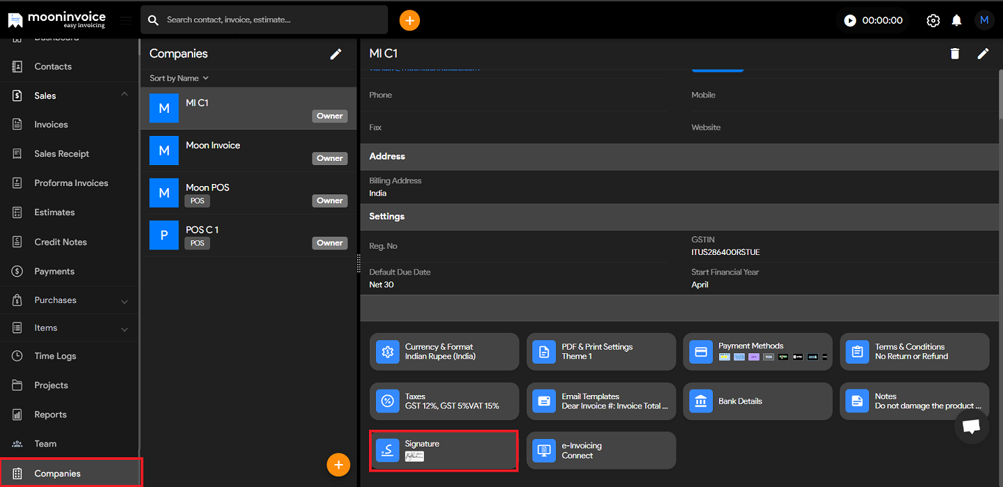This screenshot has width=1003, height=487.
Task: Open Currency & Format settings card
Action: (444, 352)
